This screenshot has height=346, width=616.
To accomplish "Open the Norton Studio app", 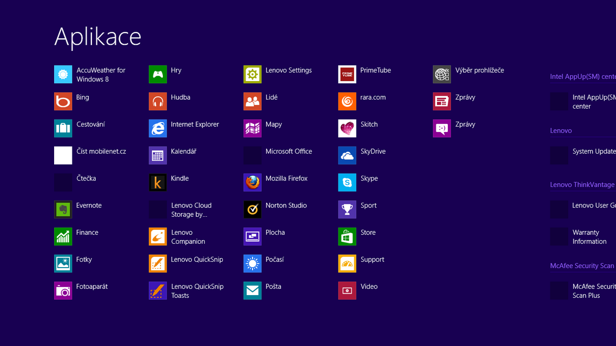I will [253, 210].
